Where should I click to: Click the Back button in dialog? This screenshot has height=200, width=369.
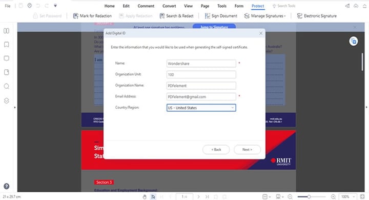point(216,150)
